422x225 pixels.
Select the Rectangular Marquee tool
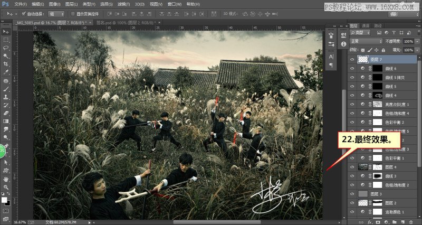pyautogui.click(x=6, y=40)
